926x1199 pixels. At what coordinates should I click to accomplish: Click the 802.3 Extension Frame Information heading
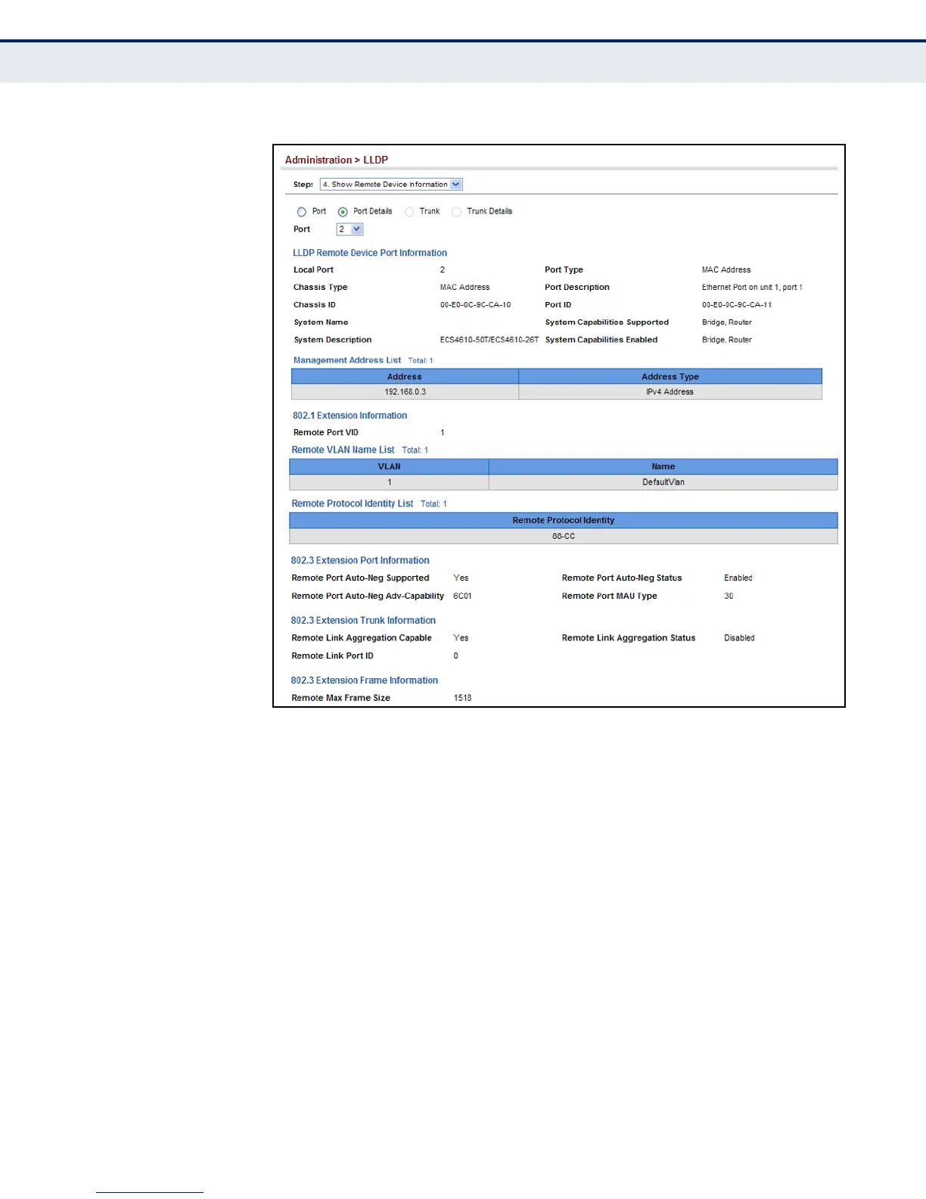pos(365,680)
